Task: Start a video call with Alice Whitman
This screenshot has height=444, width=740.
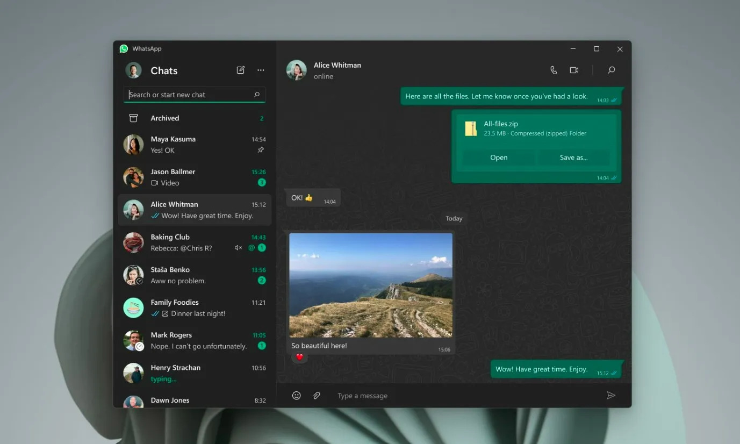Action: pyautogui.click(x=574, y=70)
